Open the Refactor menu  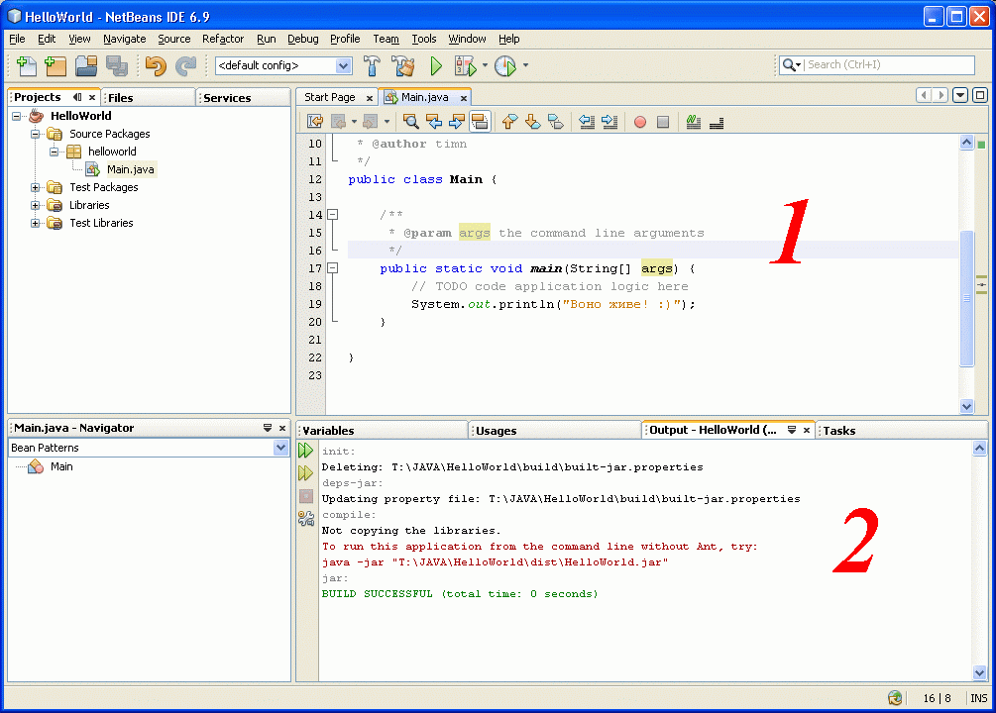223,39
